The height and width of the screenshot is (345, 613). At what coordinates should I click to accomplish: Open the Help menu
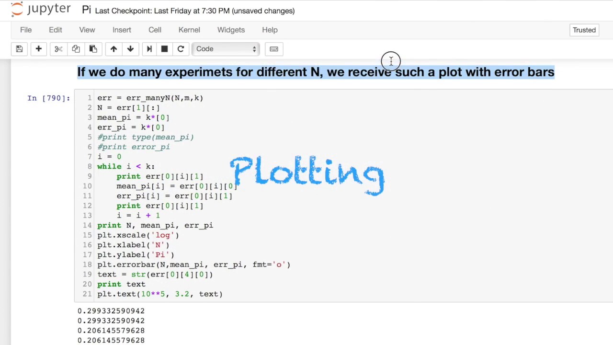pos(270,30)
